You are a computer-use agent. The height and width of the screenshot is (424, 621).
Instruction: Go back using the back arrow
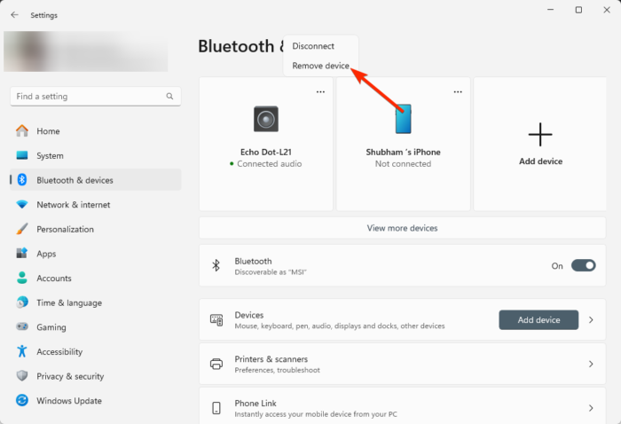click(14, 15)
